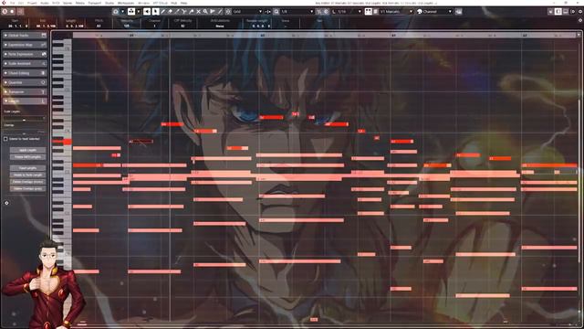Select the Object Selection arrow tool
This screenshot has width=584, height=329.
click(155, 12)
